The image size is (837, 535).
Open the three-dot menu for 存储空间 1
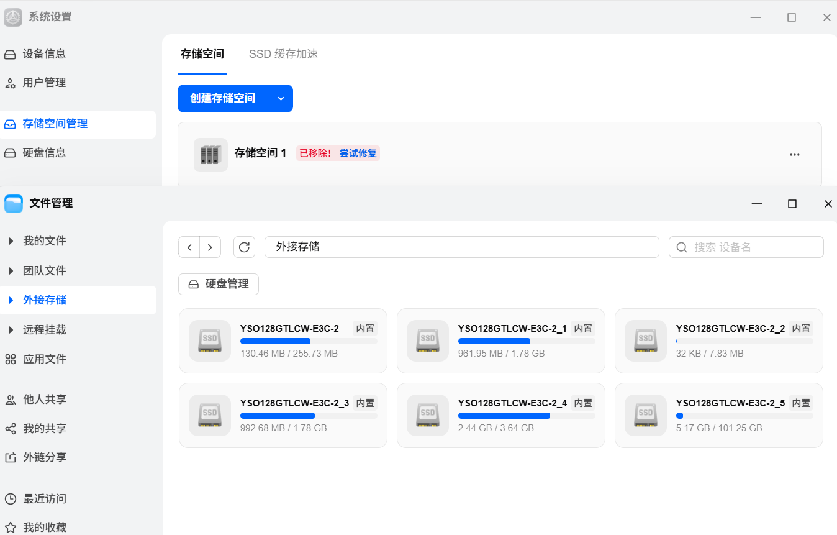pos(794,155)
